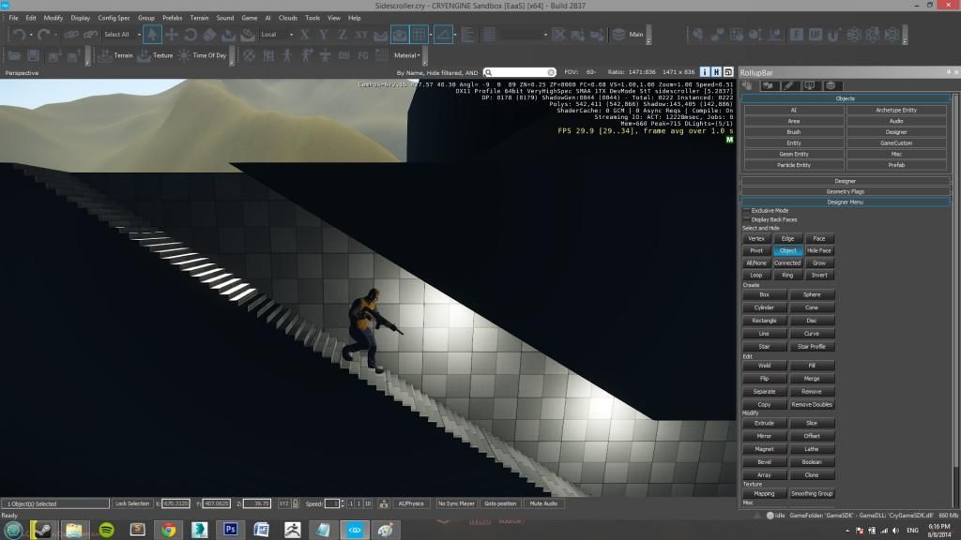Tick the Display Back Faces checkbox
The width and height of the screenshot is (961, 540).
click(x=746, y=219)
